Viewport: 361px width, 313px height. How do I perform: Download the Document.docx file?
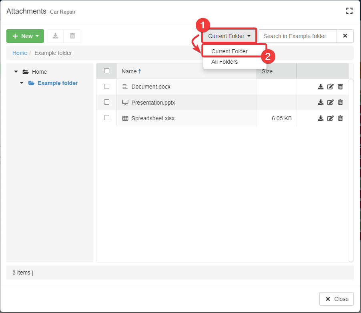[x=321, y=87]
